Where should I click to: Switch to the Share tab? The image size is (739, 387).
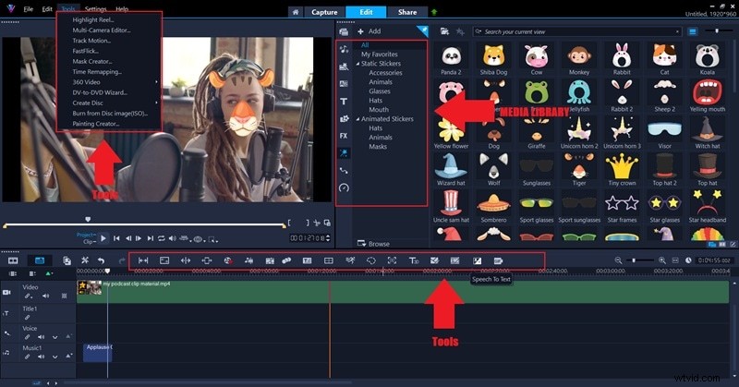coord(406,12)
